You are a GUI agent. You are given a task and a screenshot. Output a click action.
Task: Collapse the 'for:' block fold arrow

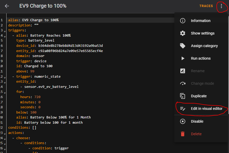click(x=5, y=93)
